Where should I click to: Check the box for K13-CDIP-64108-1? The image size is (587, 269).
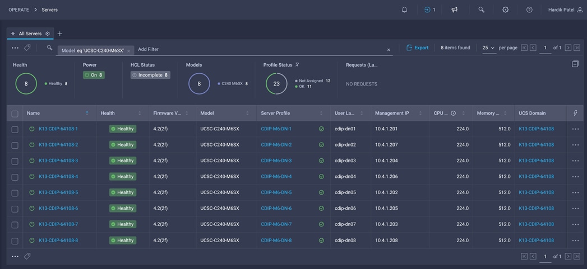tap(15, 129)
